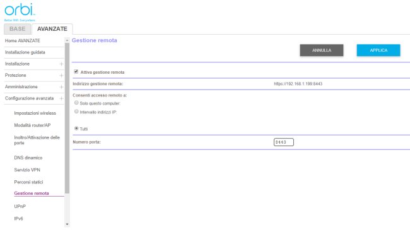Open Percorsi statici page

[x=28, y=182]
